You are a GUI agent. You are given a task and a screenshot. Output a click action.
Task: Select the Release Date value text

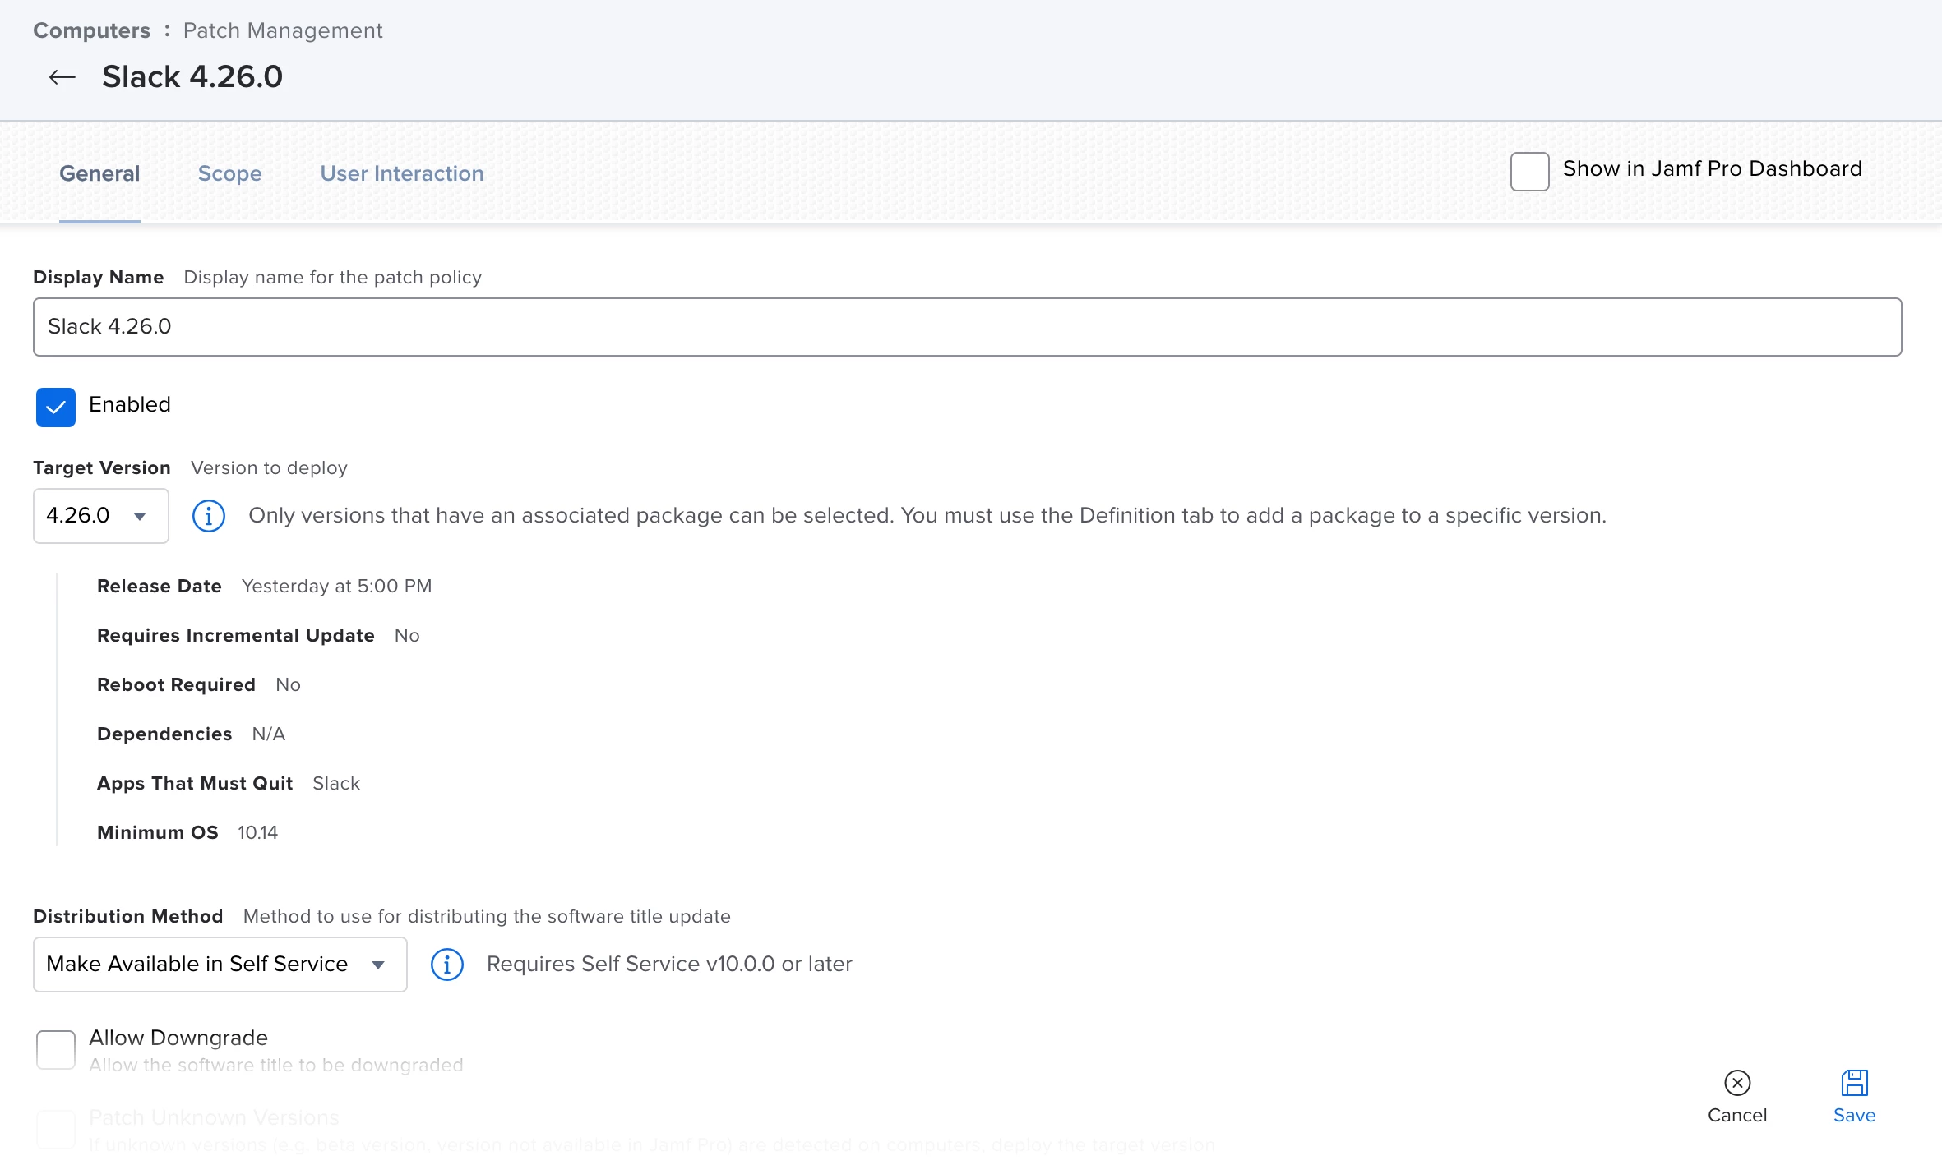pyautogui.click(x=336, y=587)
